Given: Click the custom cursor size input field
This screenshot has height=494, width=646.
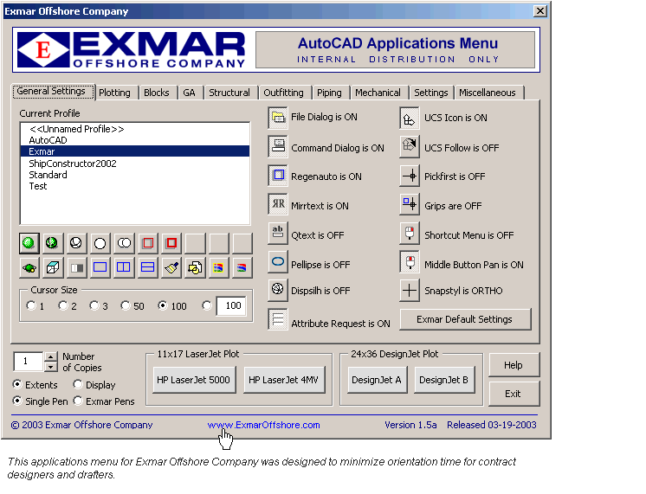Looking at the screenshot, I should (231, 305).
